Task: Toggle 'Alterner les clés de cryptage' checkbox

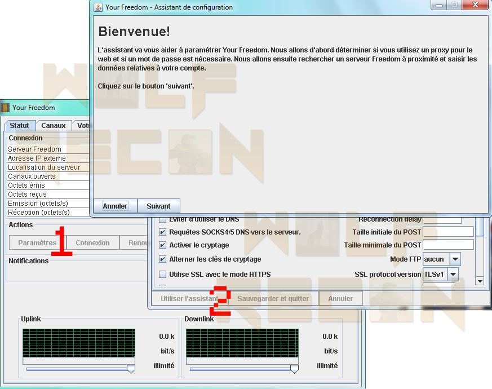Action: (x=162, y=259)
